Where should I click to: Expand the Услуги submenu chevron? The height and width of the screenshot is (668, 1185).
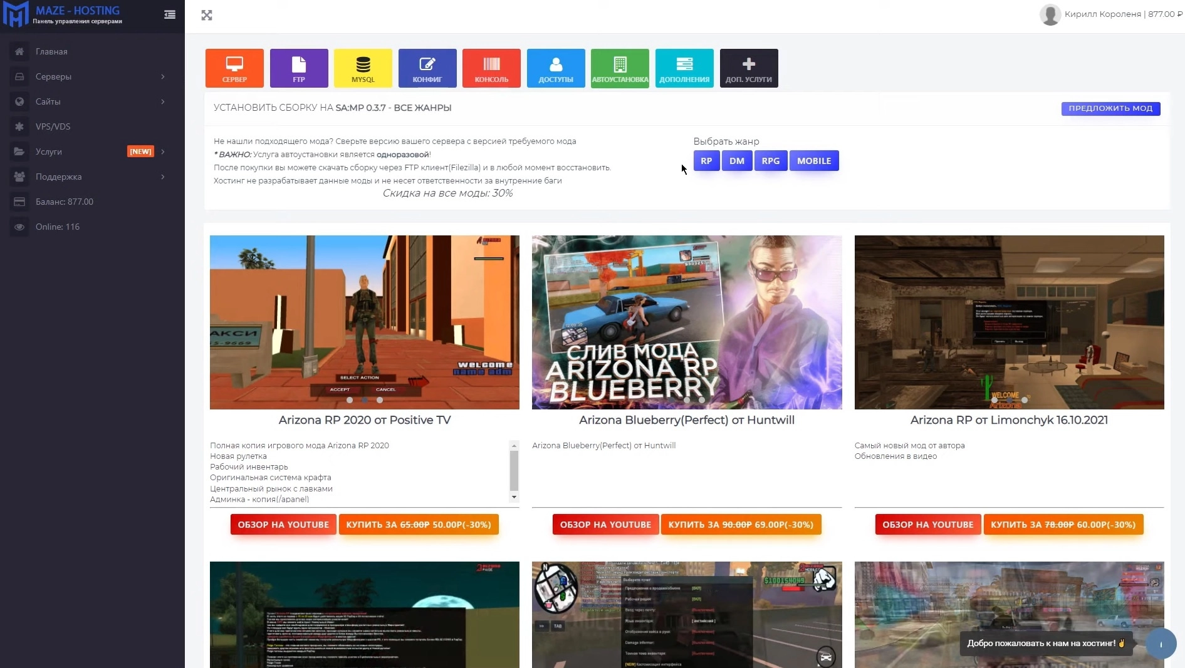tap(163, 152)
